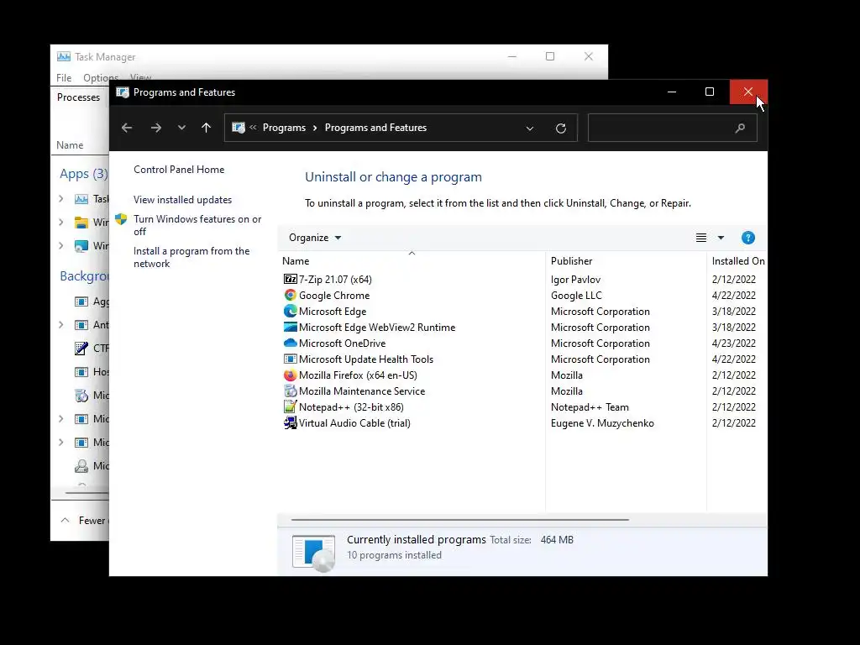Viewport: 860px width, 645px height.
Task: Open the File menu in Task Manager
Action: 64,78
